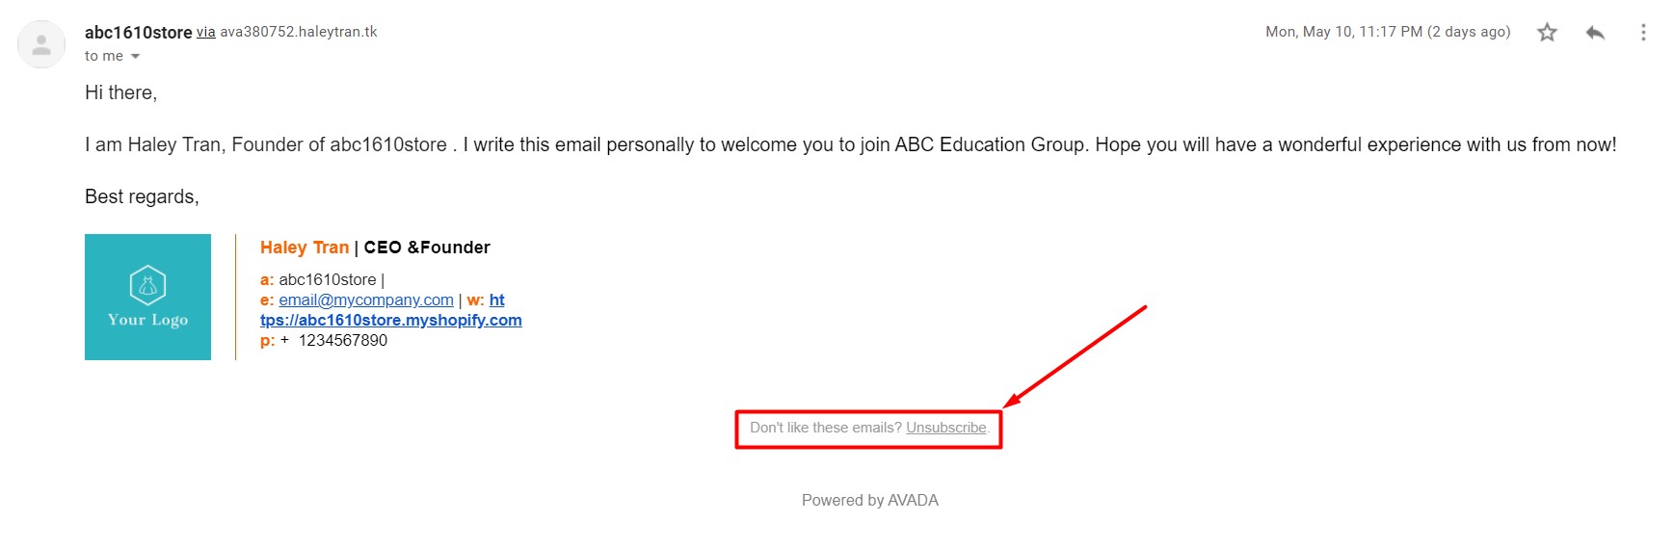Click the reply arrow icon
1674x548 pixels.
[x=1595, y=33]
